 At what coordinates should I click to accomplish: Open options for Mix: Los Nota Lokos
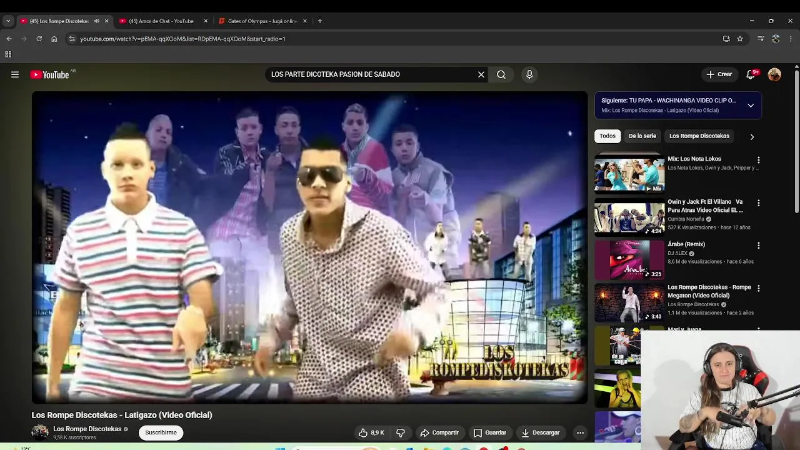(758, 160)
